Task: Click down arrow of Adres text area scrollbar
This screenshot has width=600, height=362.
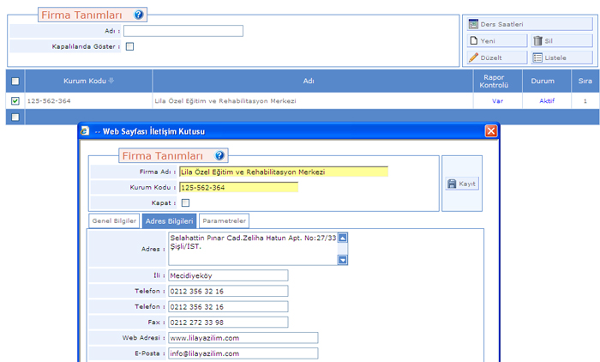Action: [343, 260]
